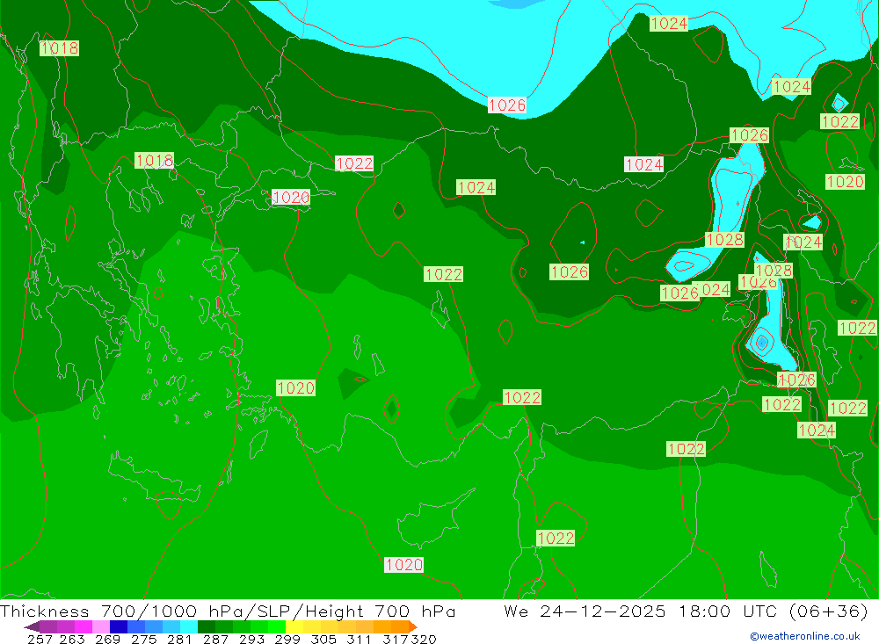Image resolution: width=879 pixels, height=644 pixels.
Task: Click the 299 legend value
Action: [x=287, y=639]
